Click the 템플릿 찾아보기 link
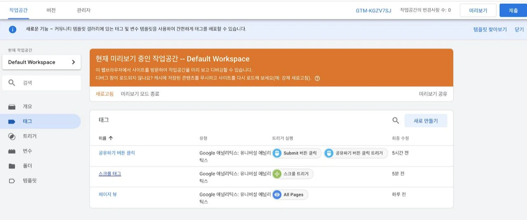 pyautogui.click(x=490, y=30)
